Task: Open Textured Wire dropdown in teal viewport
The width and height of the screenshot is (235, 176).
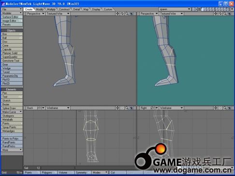Action: (171, 14)
